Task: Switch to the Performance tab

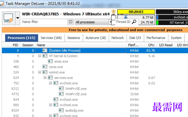Action: click(x=156, y=38)
